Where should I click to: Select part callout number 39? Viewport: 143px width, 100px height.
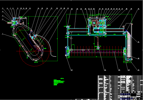[131, 9]
